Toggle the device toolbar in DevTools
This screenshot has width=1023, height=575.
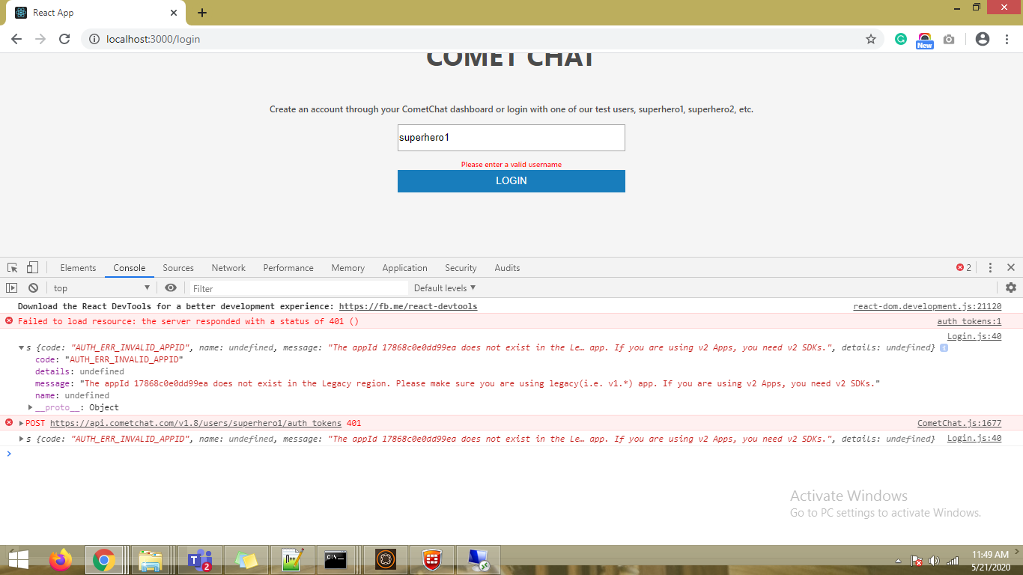pos(32,267)
